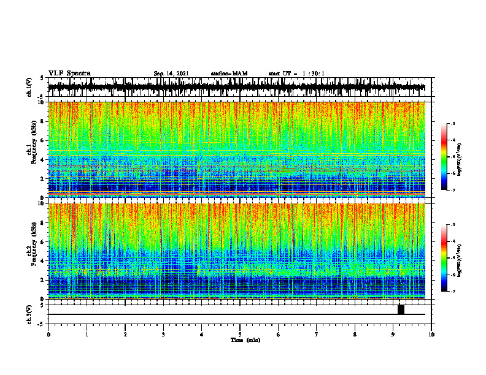The width and height of the screenshot is (486, 375).
Task: Click time axis tick label "4"
Action: click(202, 335)
